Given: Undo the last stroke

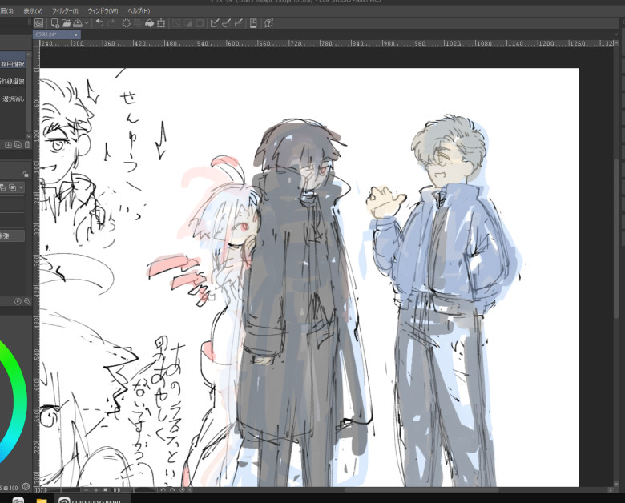Looking at the screenshot, I should 99,23.
